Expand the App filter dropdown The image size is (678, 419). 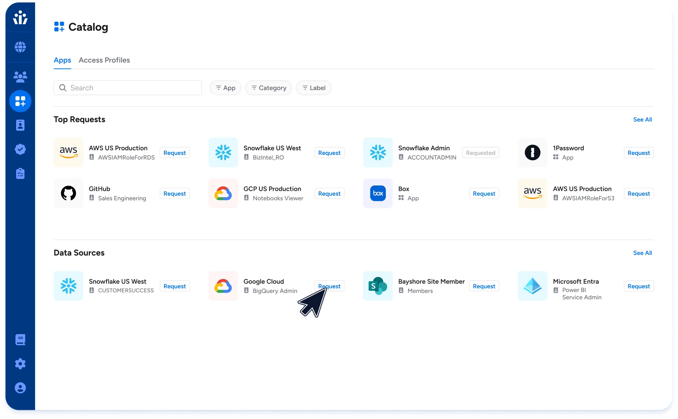point(225,88)
